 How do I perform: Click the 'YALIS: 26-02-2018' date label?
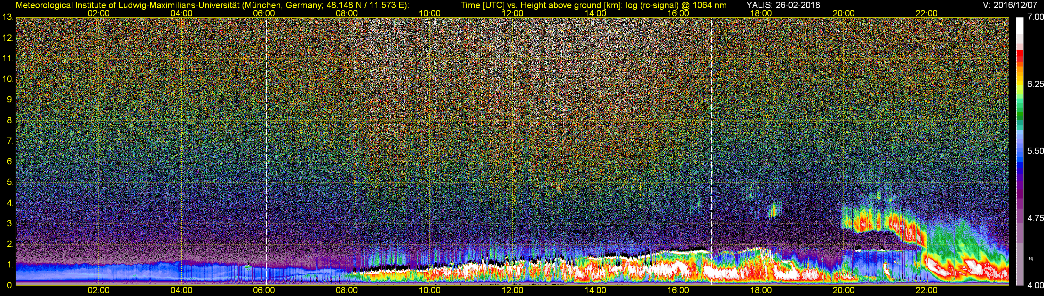click(783, 5)
